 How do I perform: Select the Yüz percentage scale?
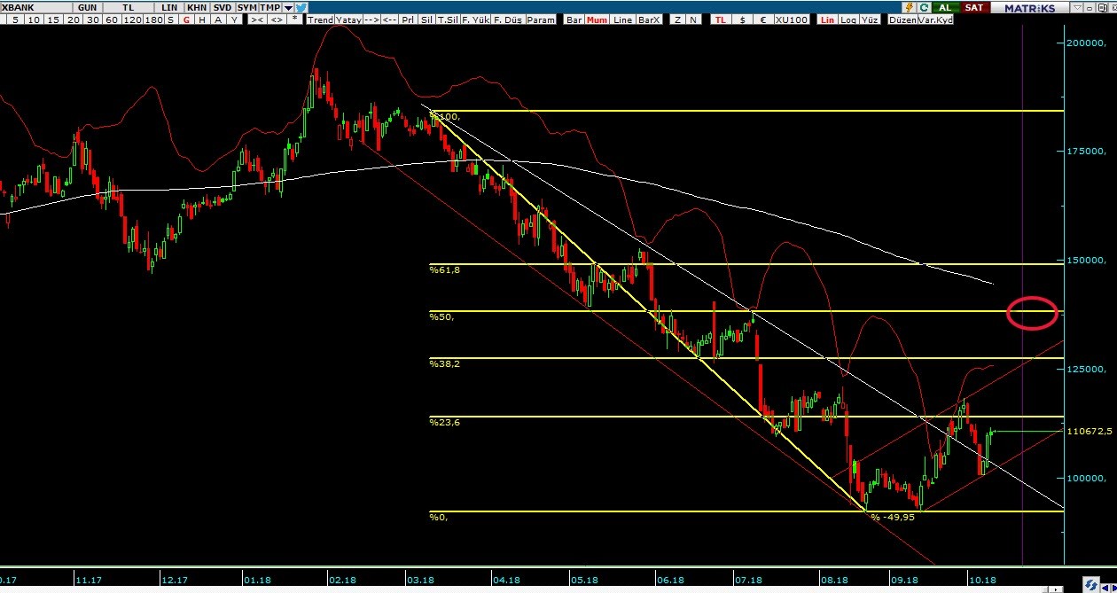tap(870, 20)
